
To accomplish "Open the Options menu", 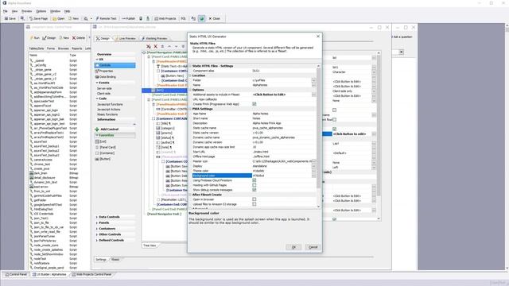I will (x=41, y=11).
